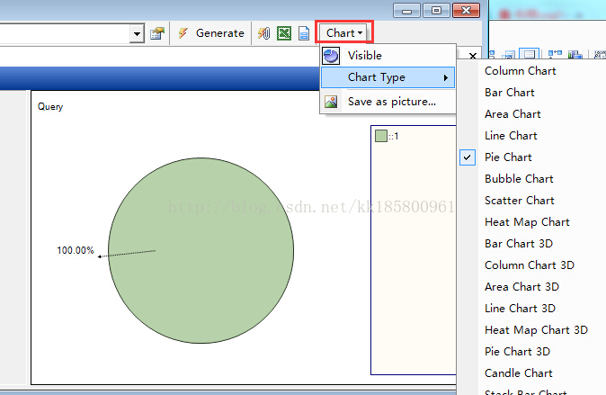Select Area Chart type
This screenshot has width=606, height=395.
(512, 114)
